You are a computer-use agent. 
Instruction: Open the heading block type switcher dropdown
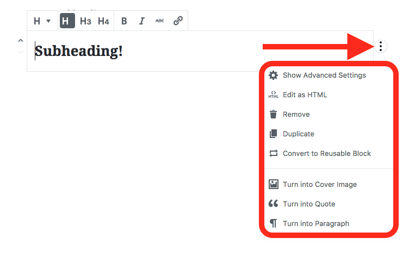42,21
